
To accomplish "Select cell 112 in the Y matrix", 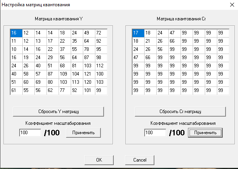I will tap(101, 66).
